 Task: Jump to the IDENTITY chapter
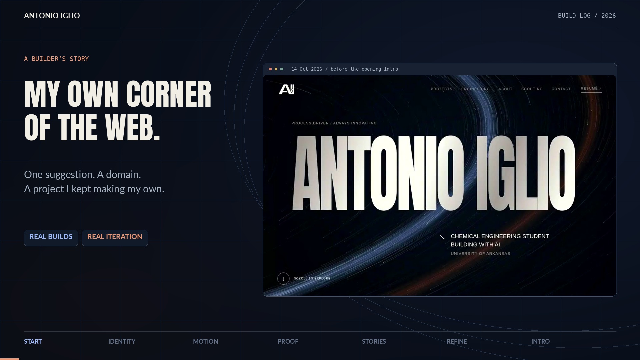(122, 341)
